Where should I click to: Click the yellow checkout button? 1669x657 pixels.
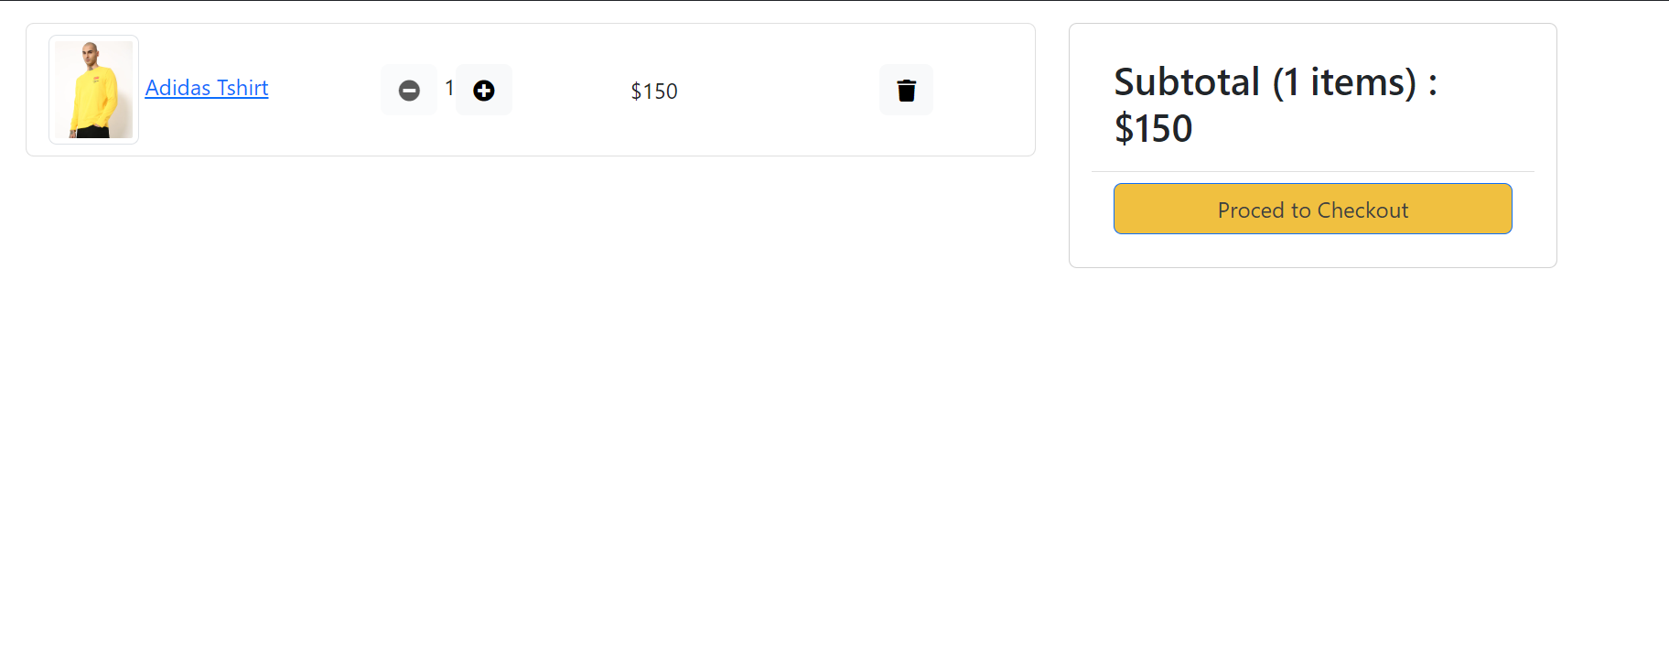click(1312, 209)
